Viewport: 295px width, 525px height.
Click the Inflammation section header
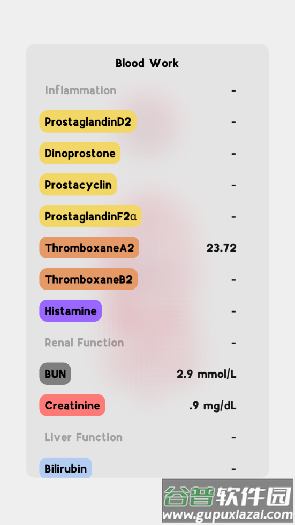tap(80, 90)
